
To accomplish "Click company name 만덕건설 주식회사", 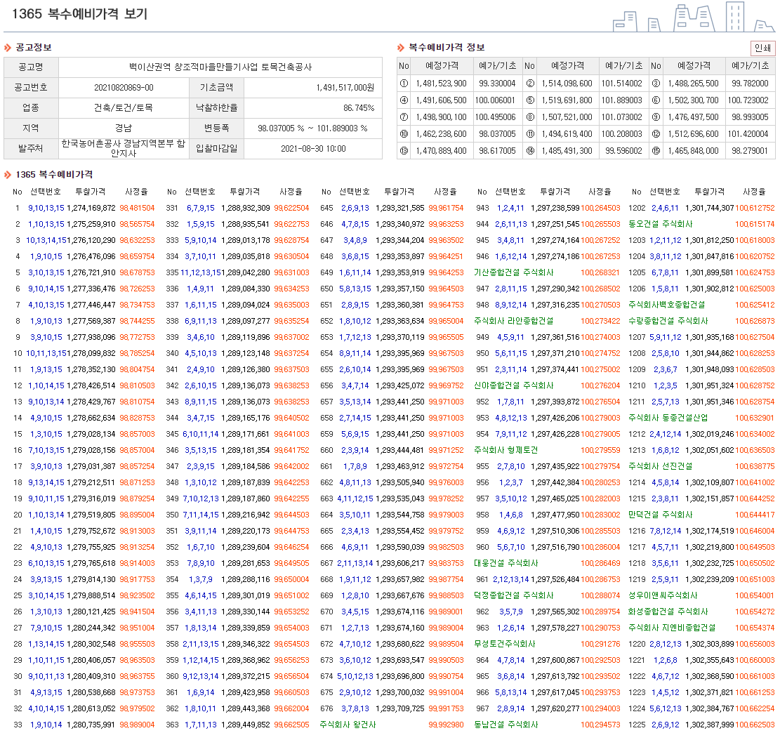I will 661,515.
